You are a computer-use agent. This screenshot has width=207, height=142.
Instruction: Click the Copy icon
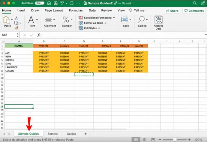(x=16, y=23)
